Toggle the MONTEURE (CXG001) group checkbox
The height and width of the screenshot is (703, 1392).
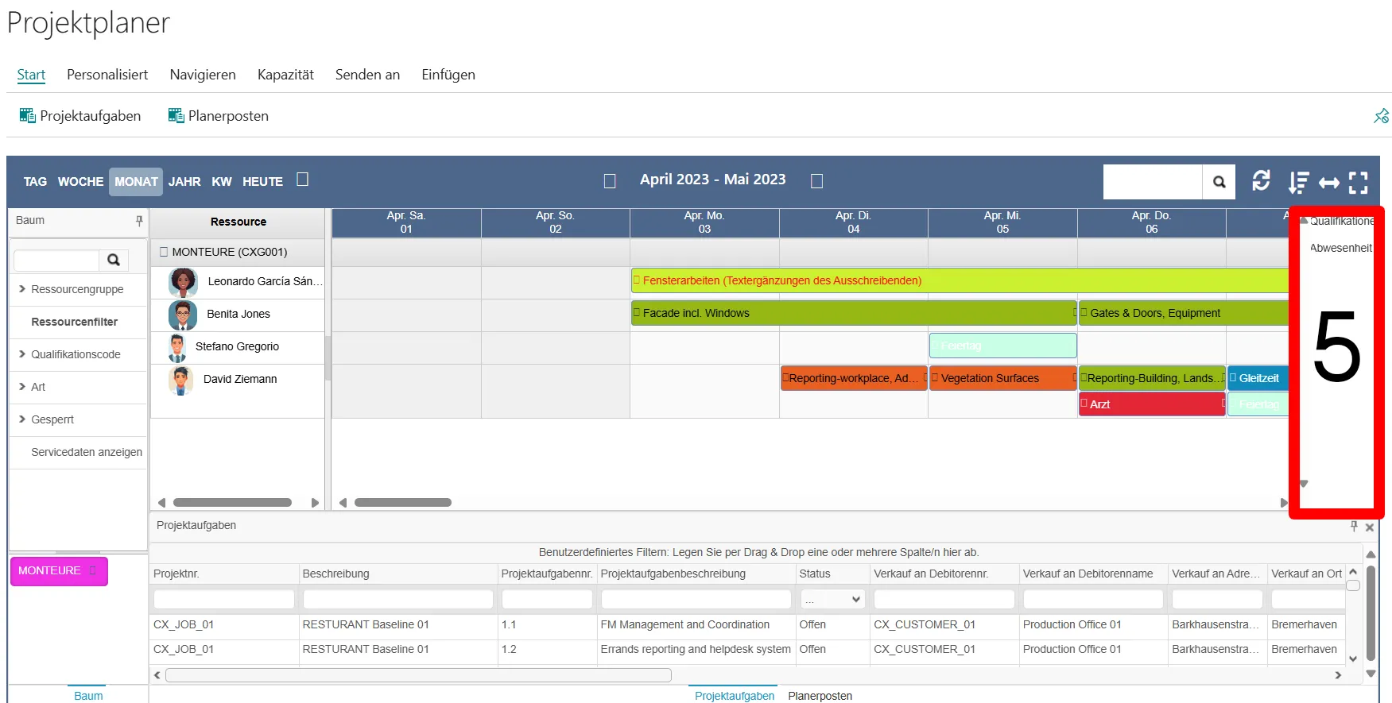point(164,252)
